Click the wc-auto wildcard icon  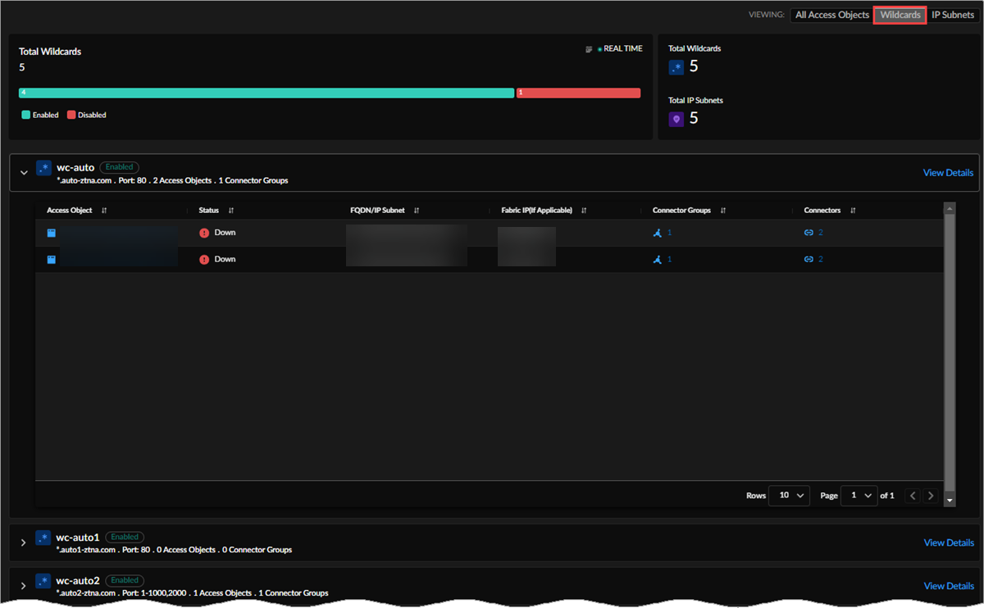43,168
